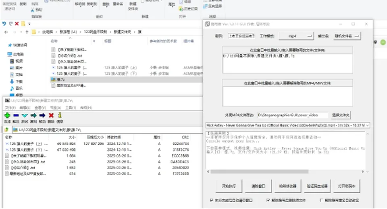Click the Explorer back navigation arrow

[x=6, y=32]
